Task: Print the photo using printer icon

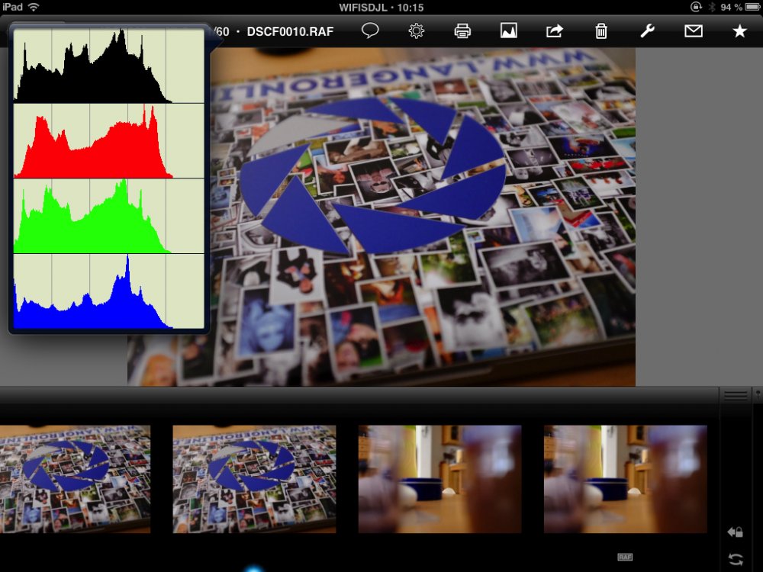Action: pos(462,31)
